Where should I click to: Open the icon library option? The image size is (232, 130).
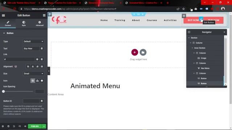[42, 81]
